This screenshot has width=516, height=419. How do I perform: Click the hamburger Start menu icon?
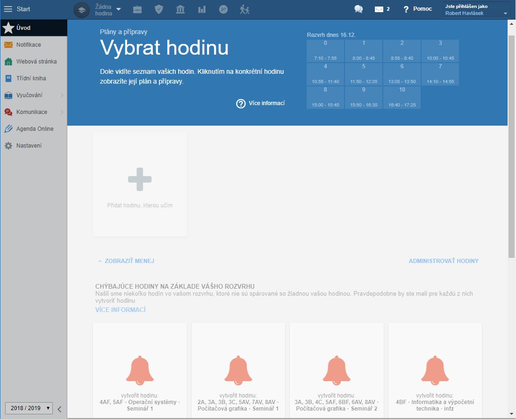tap(8, 9)
